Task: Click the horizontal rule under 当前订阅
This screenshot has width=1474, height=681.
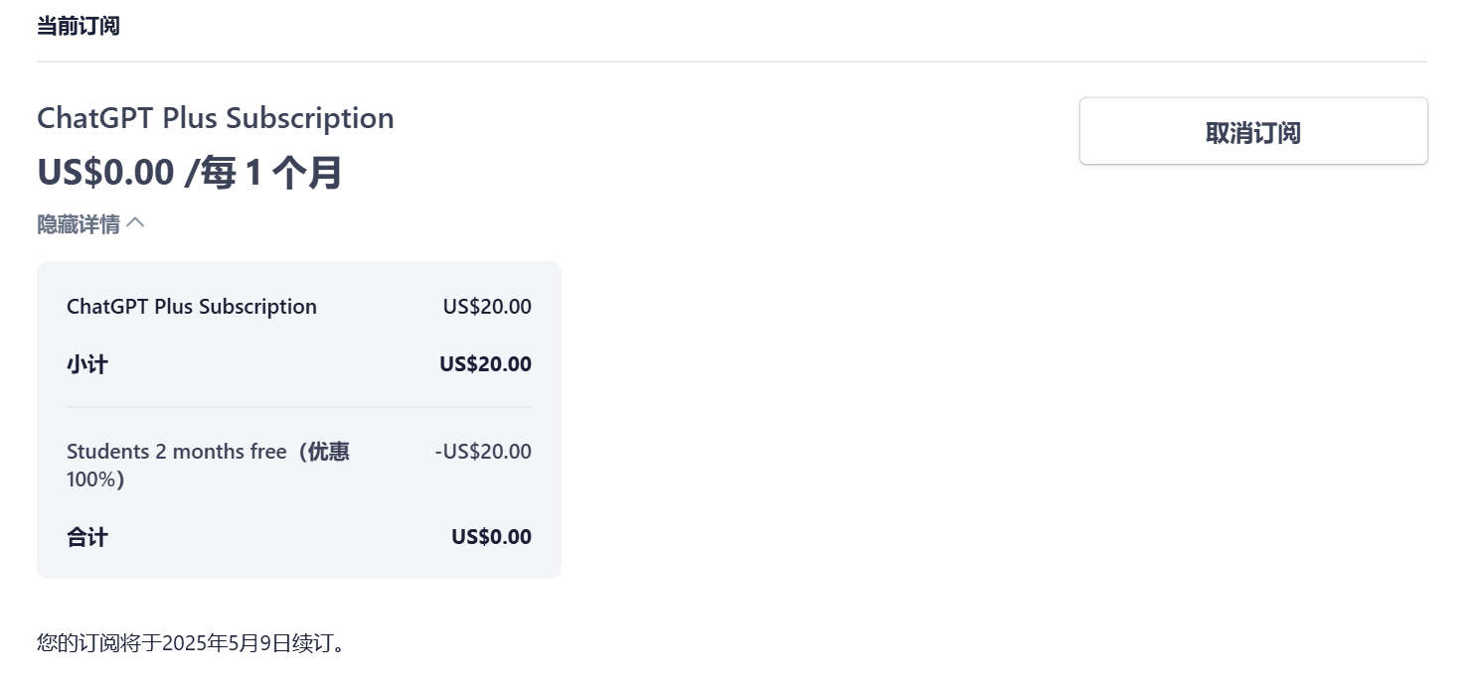Action: 732,62
